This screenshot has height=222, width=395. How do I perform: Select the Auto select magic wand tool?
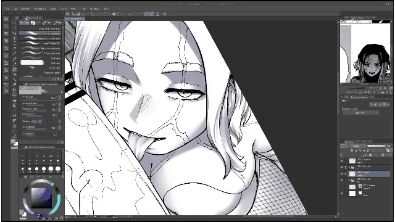[x=14, y=48]
